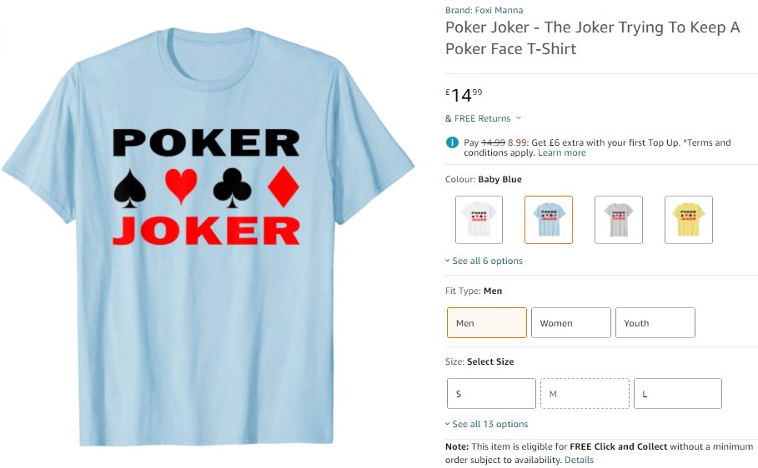Select the Baby Blue t-shirt swatch

[549, 220]
